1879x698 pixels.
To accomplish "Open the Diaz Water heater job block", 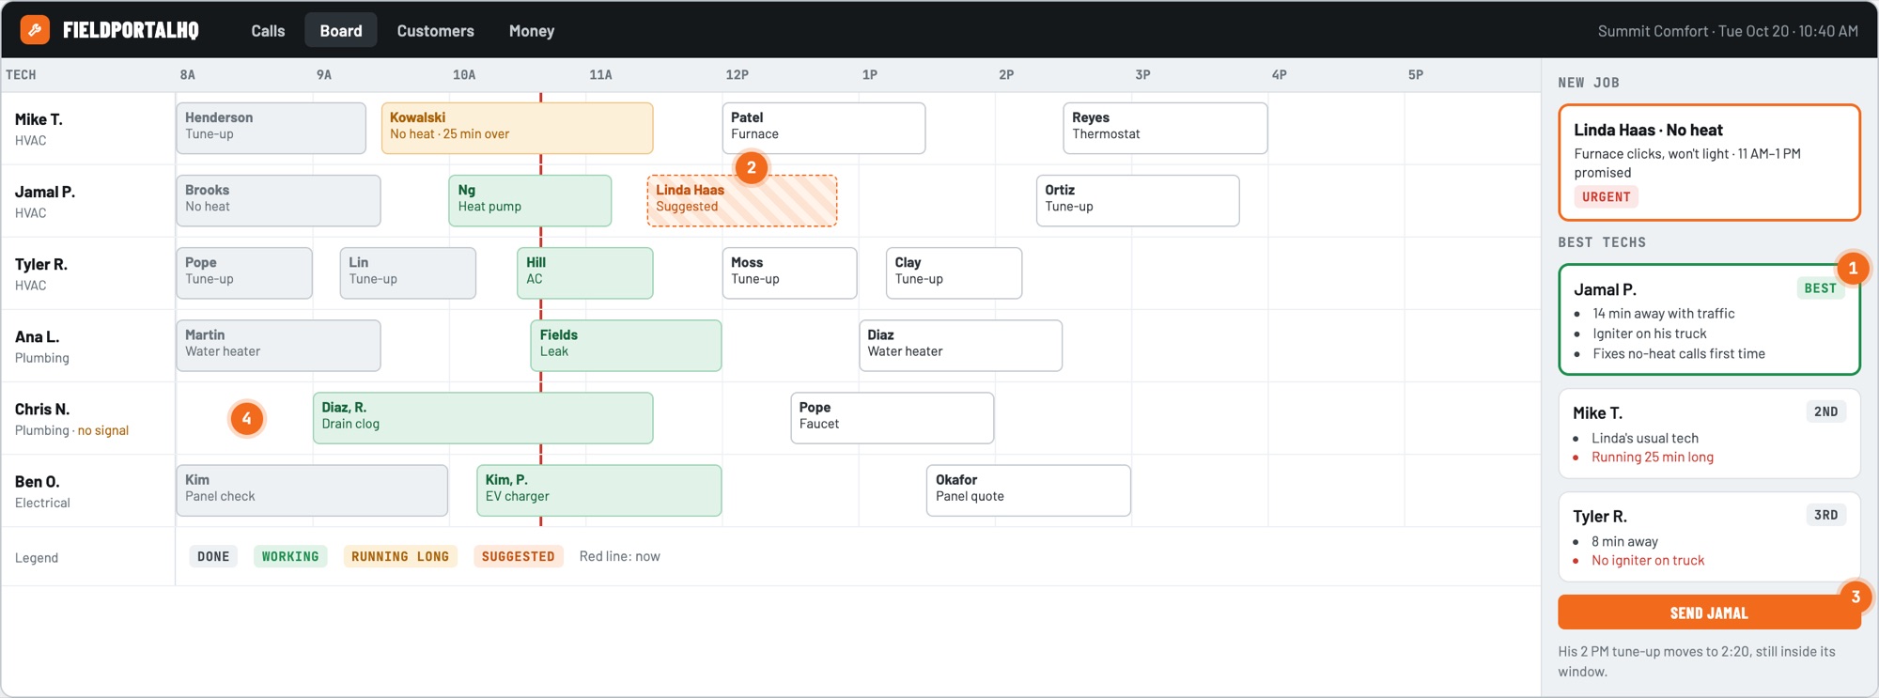I will [960, 345].
